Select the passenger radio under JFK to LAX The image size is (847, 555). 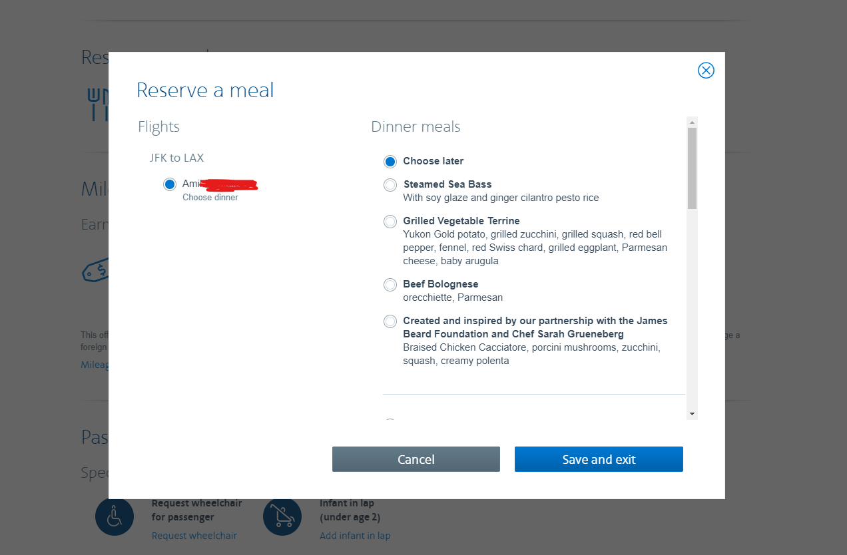click(170, 184)
